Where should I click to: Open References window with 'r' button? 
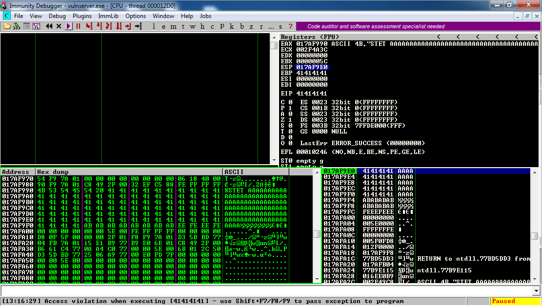click(261, 26)
